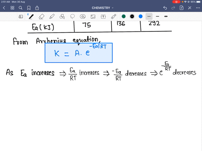Undo the last stroke
This screenshot has width=202, height=151.
pyautogui.click(x=165, y=8)
